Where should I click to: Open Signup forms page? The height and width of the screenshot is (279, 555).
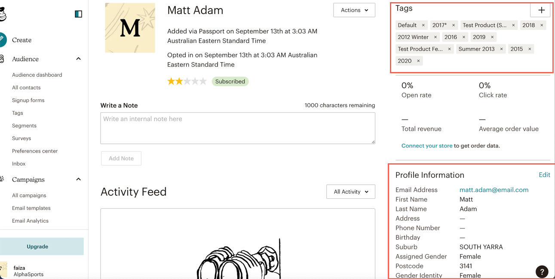click(28, 100)
